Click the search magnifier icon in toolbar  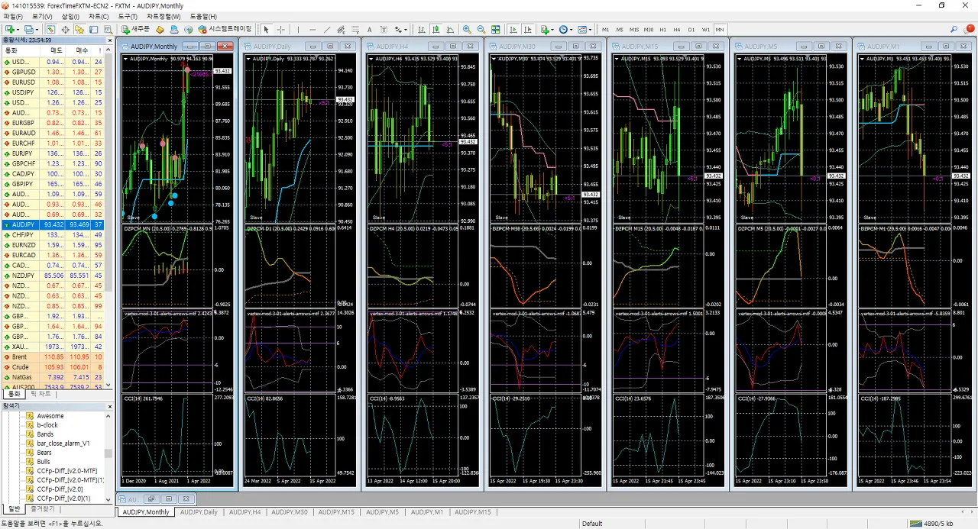[x=954, y=29]
